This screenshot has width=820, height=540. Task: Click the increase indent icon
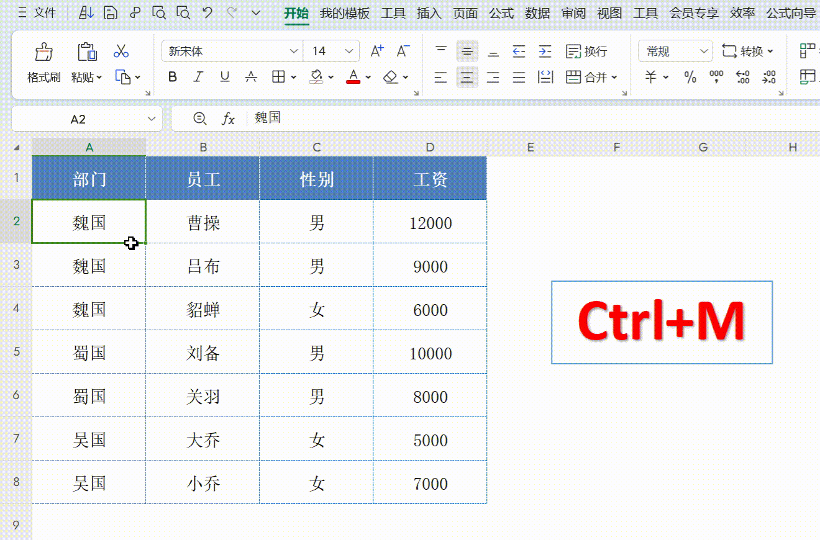point(545,52)
